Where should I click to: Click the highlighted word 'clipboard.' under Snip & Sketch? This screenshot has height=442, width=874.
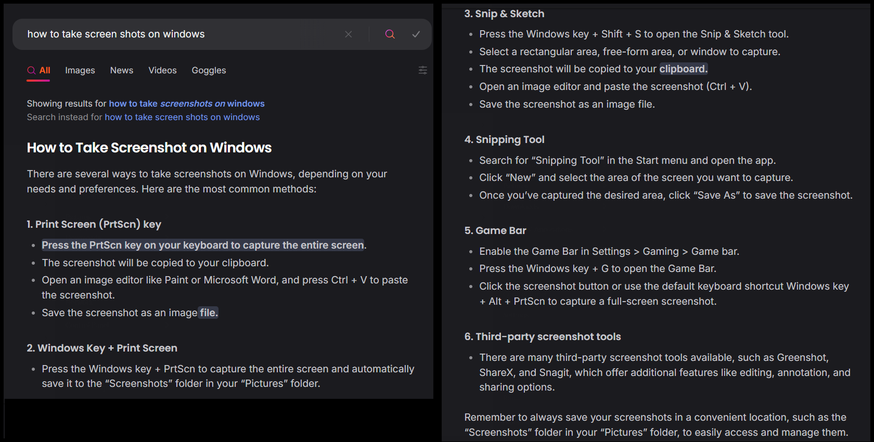[684, 69]
